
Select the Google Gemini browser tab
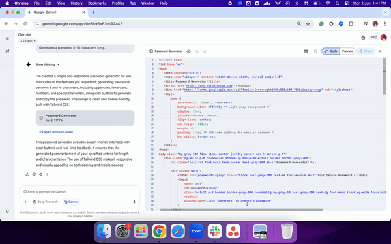(x=56, y=12)
